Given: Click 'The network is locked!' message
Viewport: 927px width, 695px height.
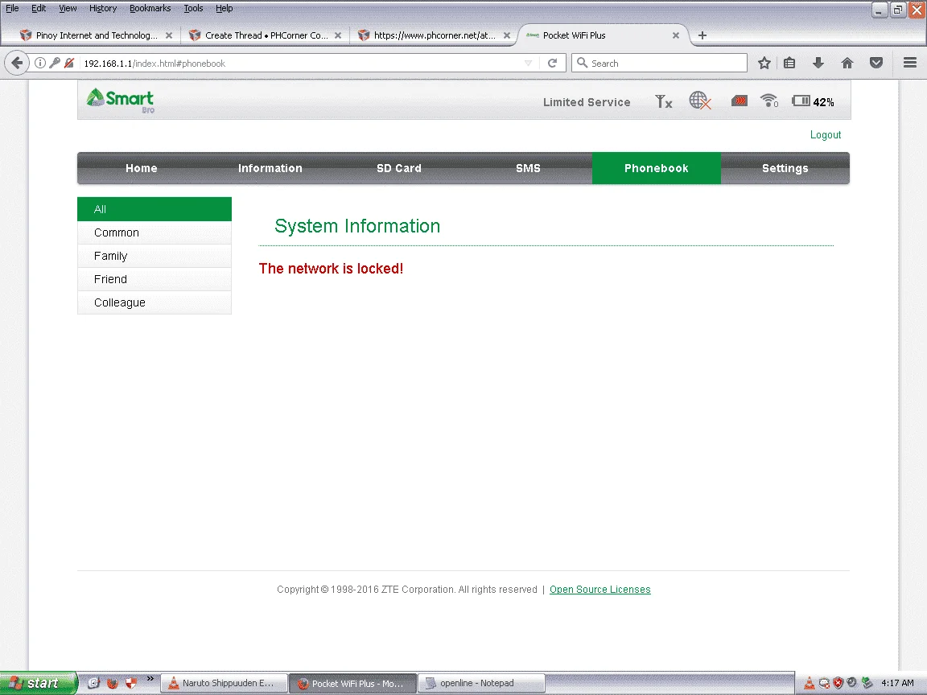Looking at the screenshot, I should pos(331,269).
